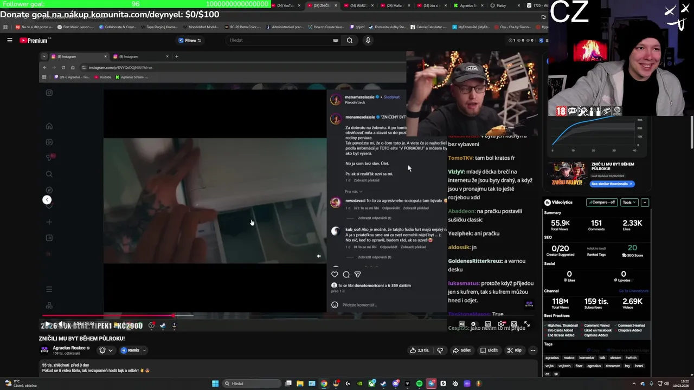The image size is (694, 390).
Task: Open the YouTube hamburger guide menu
Action: [9, 40]
